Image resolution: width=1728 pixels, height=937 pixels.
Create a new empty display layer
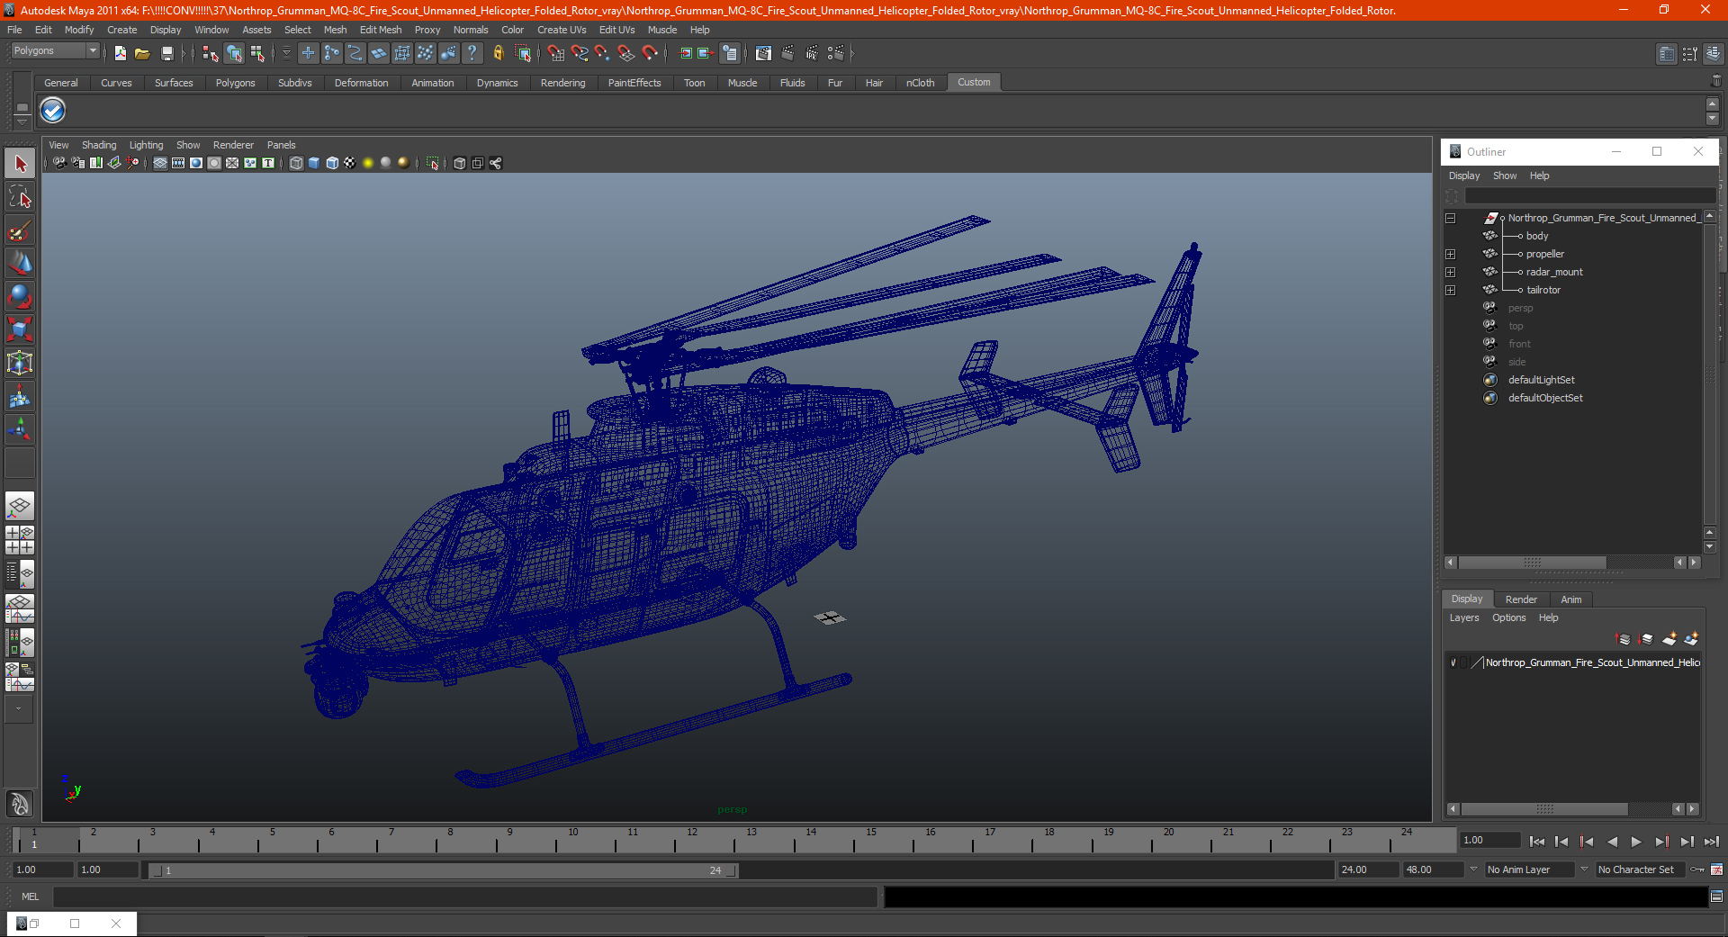1669,639
